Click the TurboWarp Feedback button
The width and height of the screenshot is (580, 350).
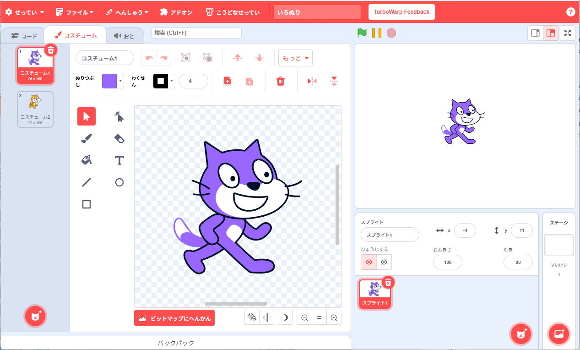click(x=401, y=12)
